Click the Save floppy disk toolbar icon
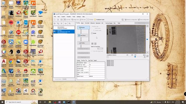 [x=61, y=20]
